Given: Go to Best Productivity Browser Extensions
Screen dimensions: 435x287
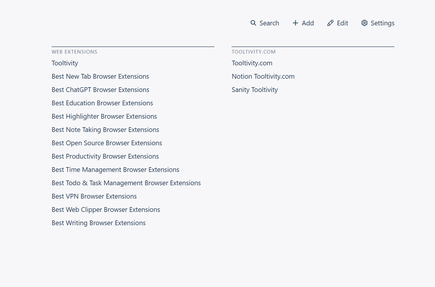Looking at the screenshot, I should tap(105, 156).
